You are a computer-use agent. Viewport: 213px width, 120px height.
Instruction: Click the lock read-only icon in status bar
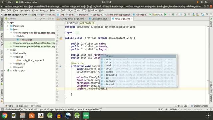point(207,109)
